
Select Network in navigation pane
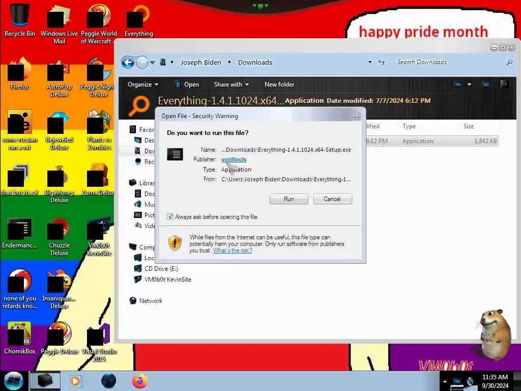click(146, 300)
